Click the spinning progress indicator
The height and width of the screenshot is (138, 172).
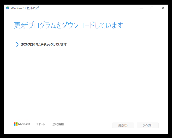tap(17, 44)
